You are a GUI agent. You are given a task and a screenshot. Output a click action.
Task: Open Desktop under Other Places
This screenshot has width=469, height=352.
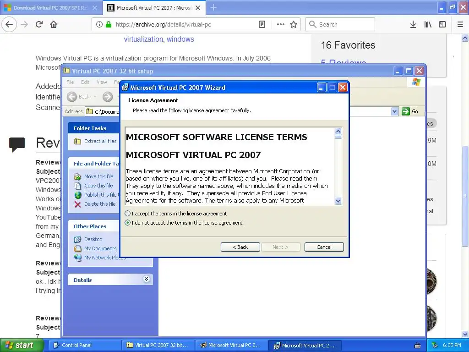[x=93, y=239]
